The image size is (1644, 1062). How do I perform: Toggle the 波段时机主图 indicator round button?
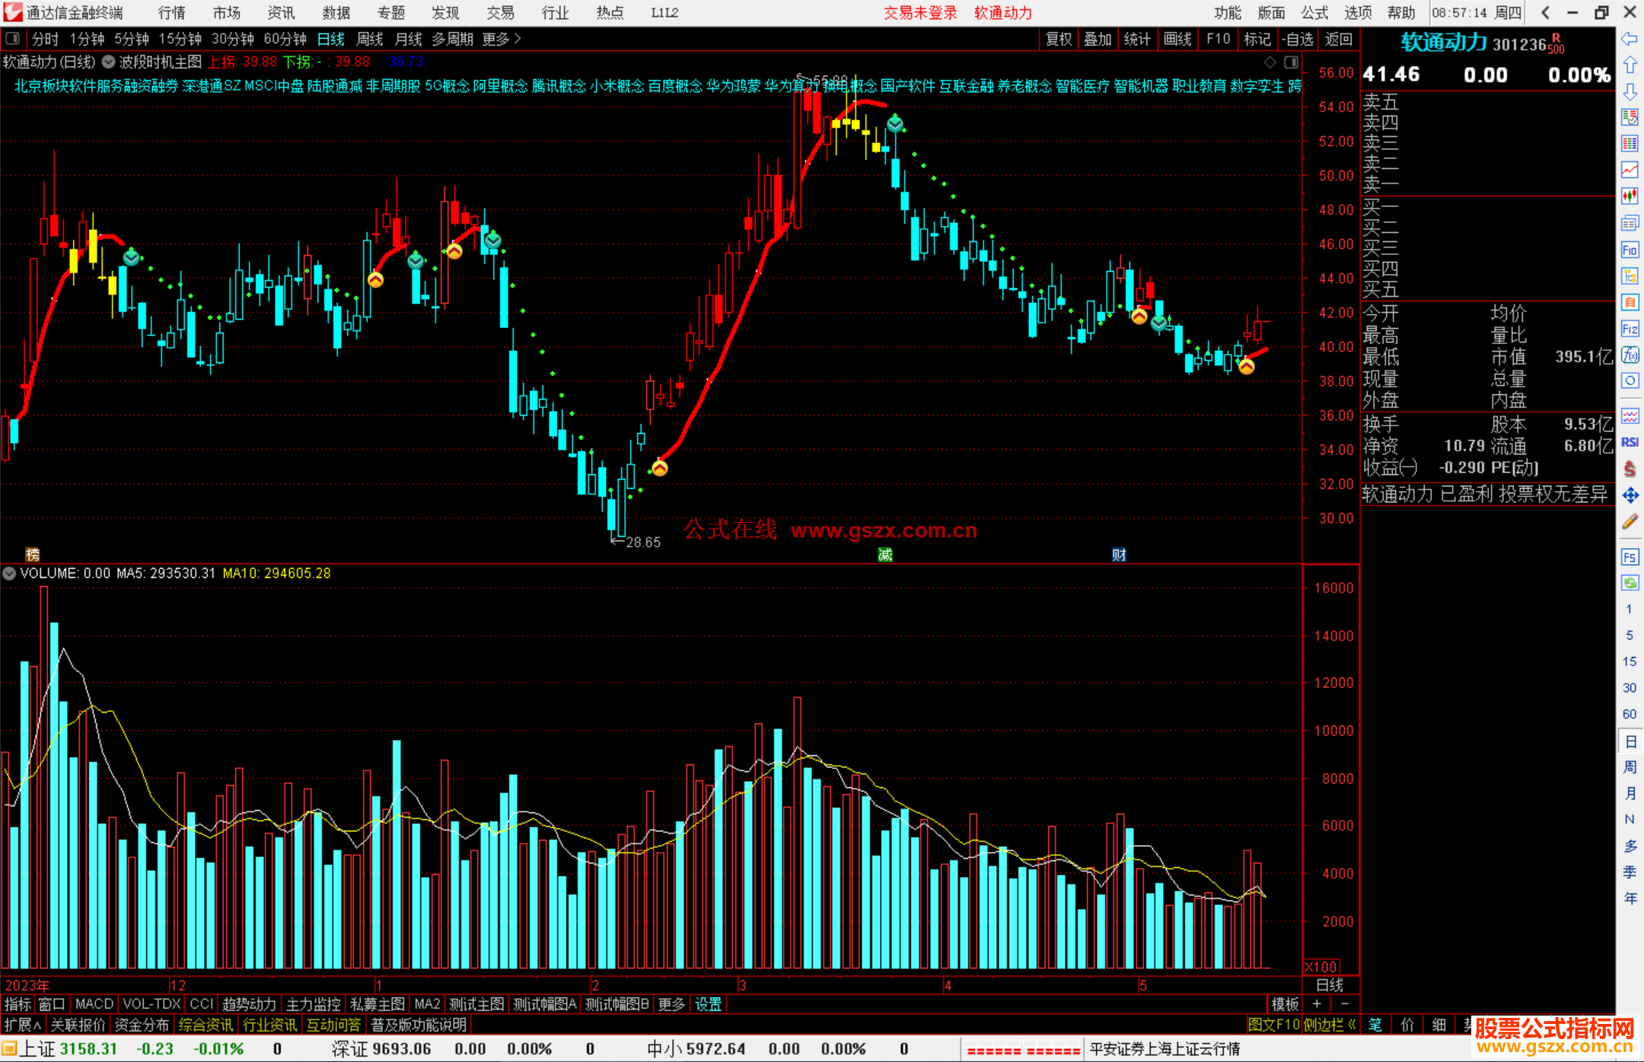coord(109,62)
